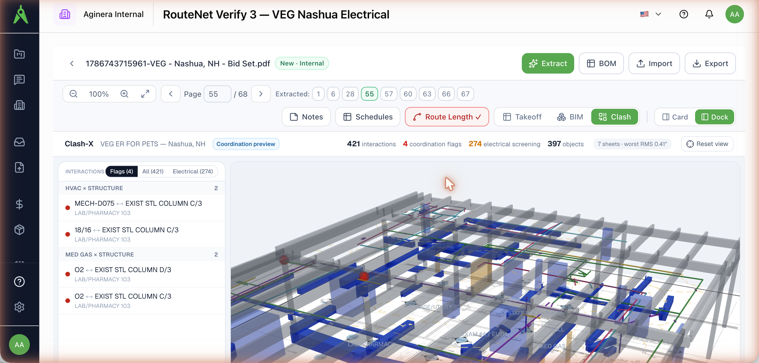Toggle the Route Length tool
Screen dimensions: 759x363
[x=447, y=117]
